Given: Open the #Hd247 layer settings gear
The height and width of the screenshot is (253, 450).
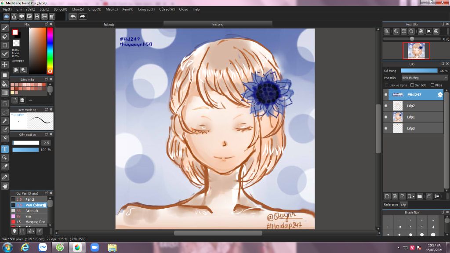Looking at the screenshot, I should point(440,95).
